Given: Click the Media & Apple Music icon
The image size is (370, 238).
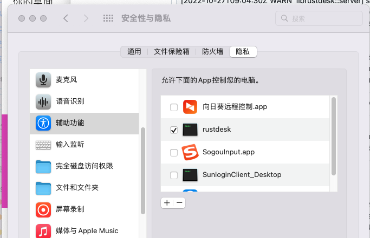Looking at the screenshot, I should click(43, 231).
